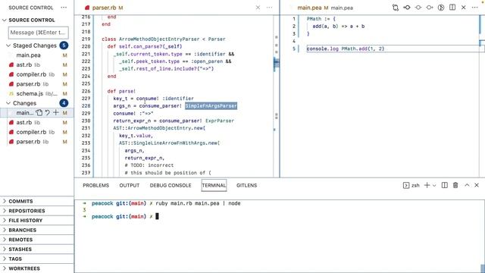
Task: Close the main.pea editor
Action: coord(463,8)
